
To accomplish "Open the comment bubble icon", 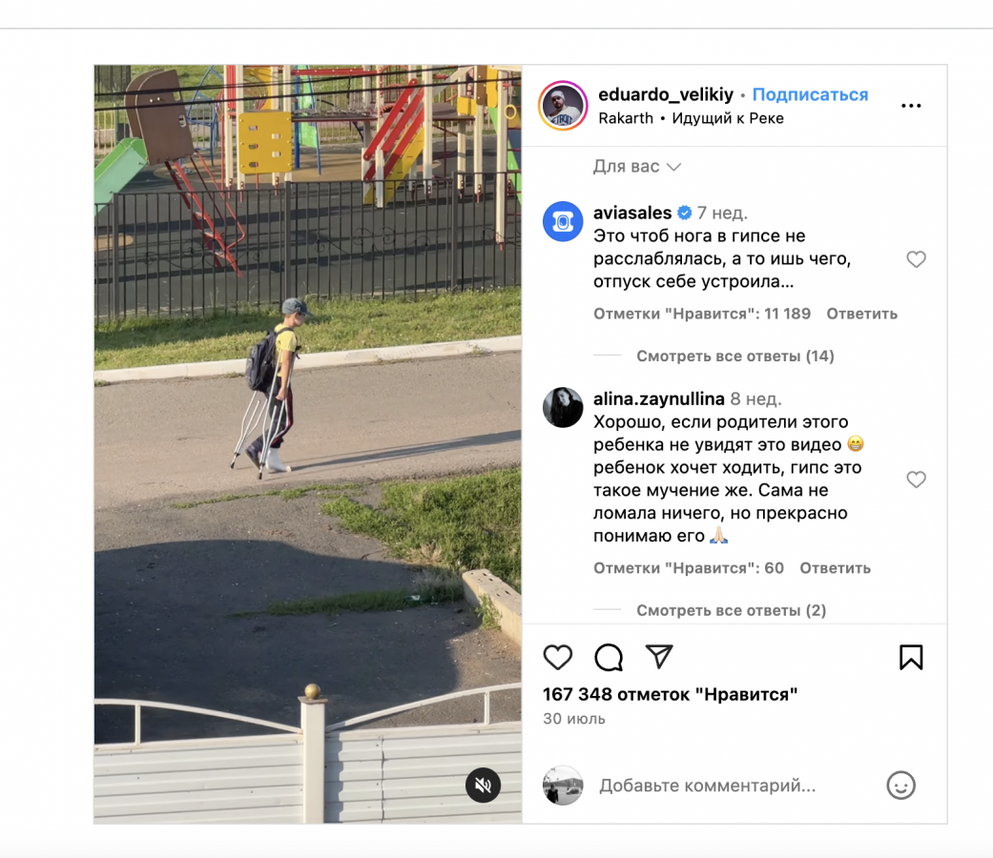I will (609, 658).
